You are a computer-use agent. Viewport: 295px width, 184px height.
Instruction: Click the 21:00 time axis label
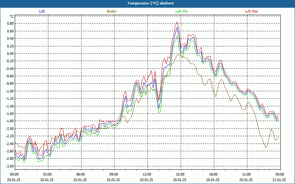tap(247, 174)
